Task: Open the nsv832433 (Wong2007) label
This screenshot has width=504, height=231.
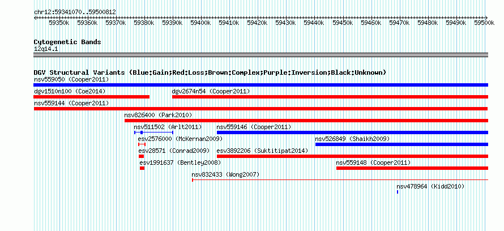Action: [225, 174]
